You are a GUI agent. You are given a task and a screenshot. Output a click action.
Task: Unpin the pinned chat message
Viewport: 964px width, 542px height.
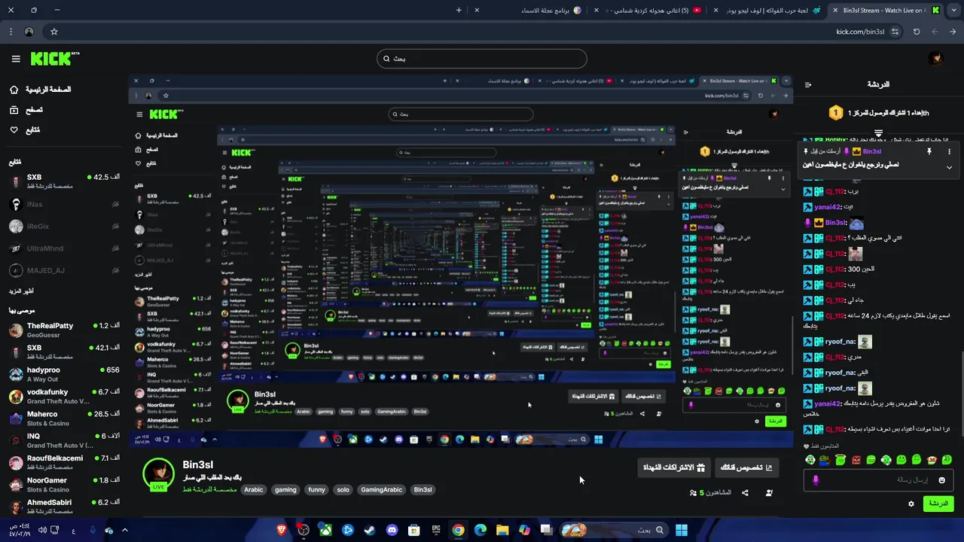929,151
